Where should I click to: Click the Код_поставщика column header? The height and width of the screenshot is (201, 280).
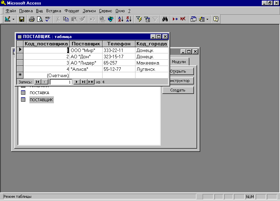(x=47, y=44)
